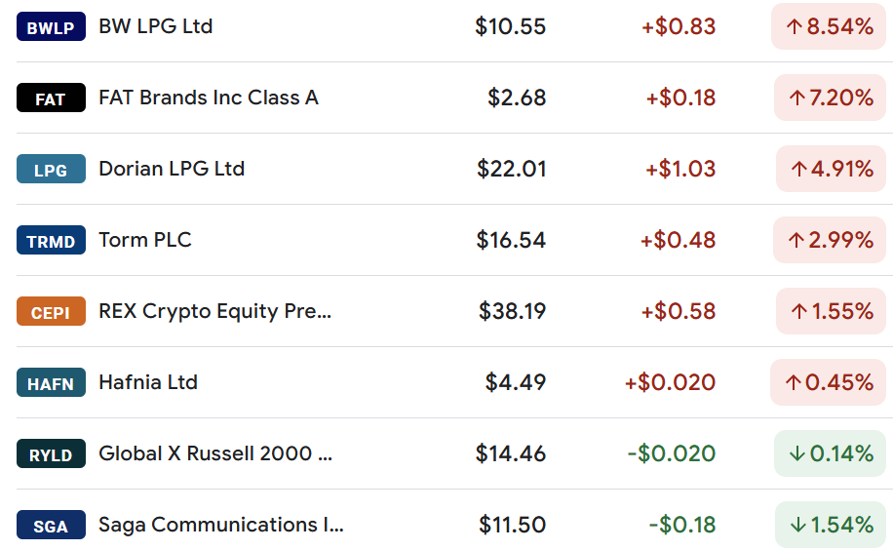Open Saga Communications row name
The height and width of the screenshot is (550, 893).
[221, 525]
